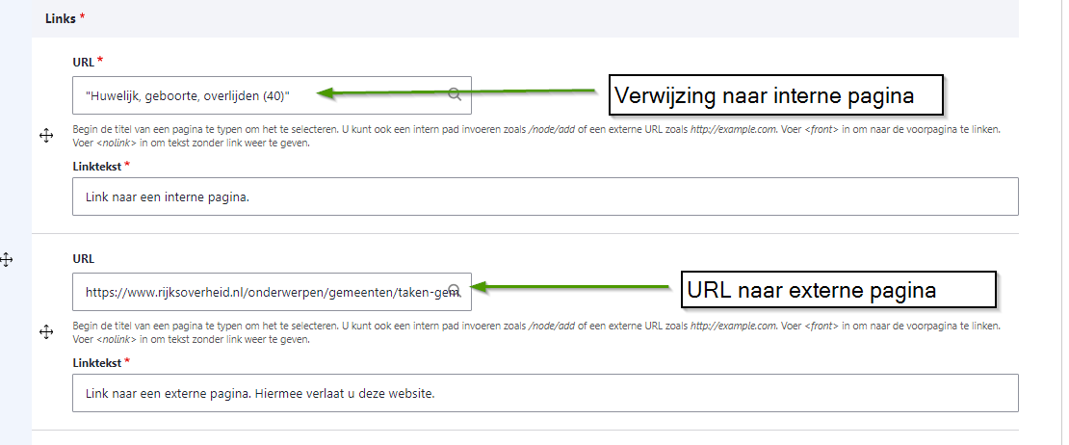This screenshot has width=1069, height=445.
Task: Click the Linktekst field mentioning "Hiermee verlaat u deze website"
Action: [544, 393]
